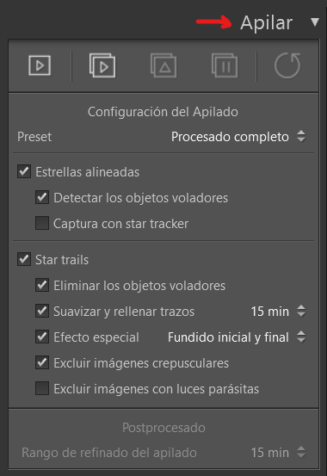Click the process single image play icon
327x476 pixels.
point(40,65)
